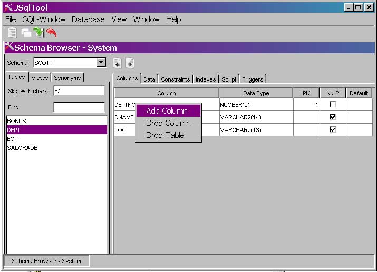The width and height of the screenshot is (377, 272).
Task: Click the new document icon in the toolbar
Action: coord(12,33)
